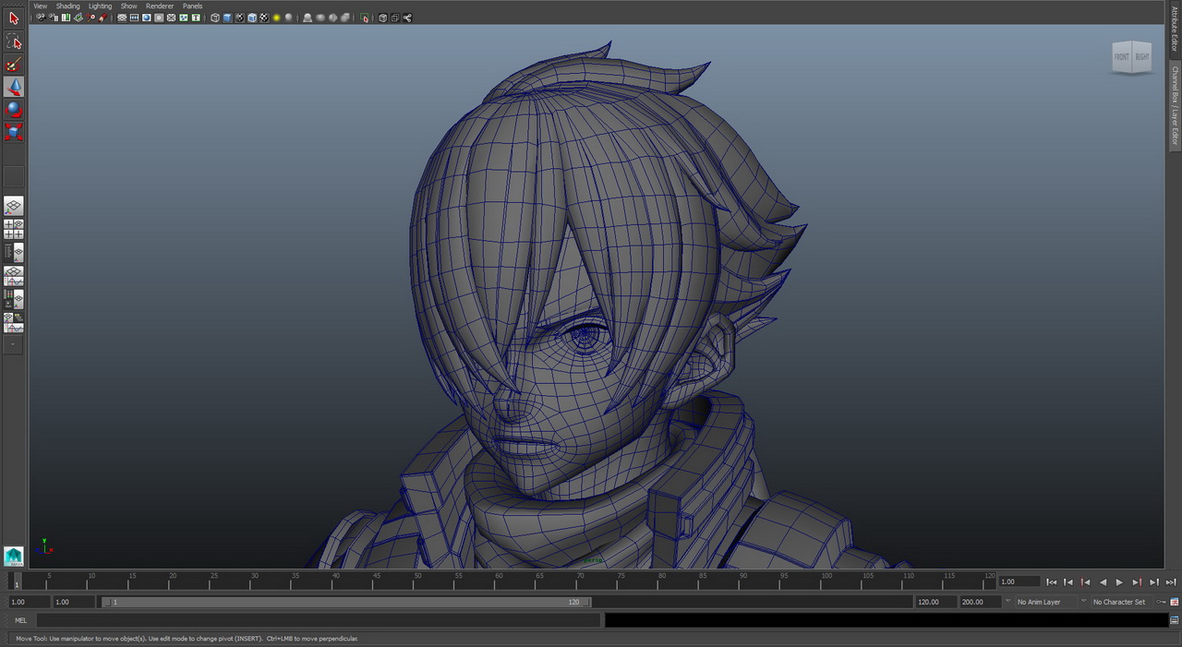Open the No Character Set dropdown
This screenshot has width=1182, height=647.
point(1118,602)
